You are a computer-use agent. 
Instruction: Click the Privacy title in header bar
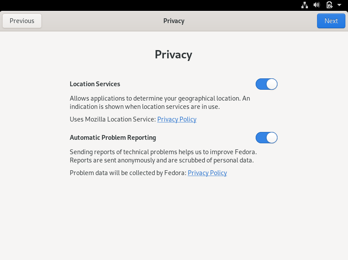pos(174,21)
